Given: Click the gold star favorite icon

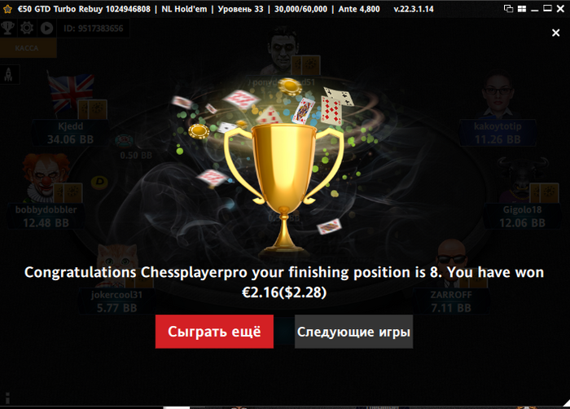Looking at the screenshot, I should tap(7, 9).
